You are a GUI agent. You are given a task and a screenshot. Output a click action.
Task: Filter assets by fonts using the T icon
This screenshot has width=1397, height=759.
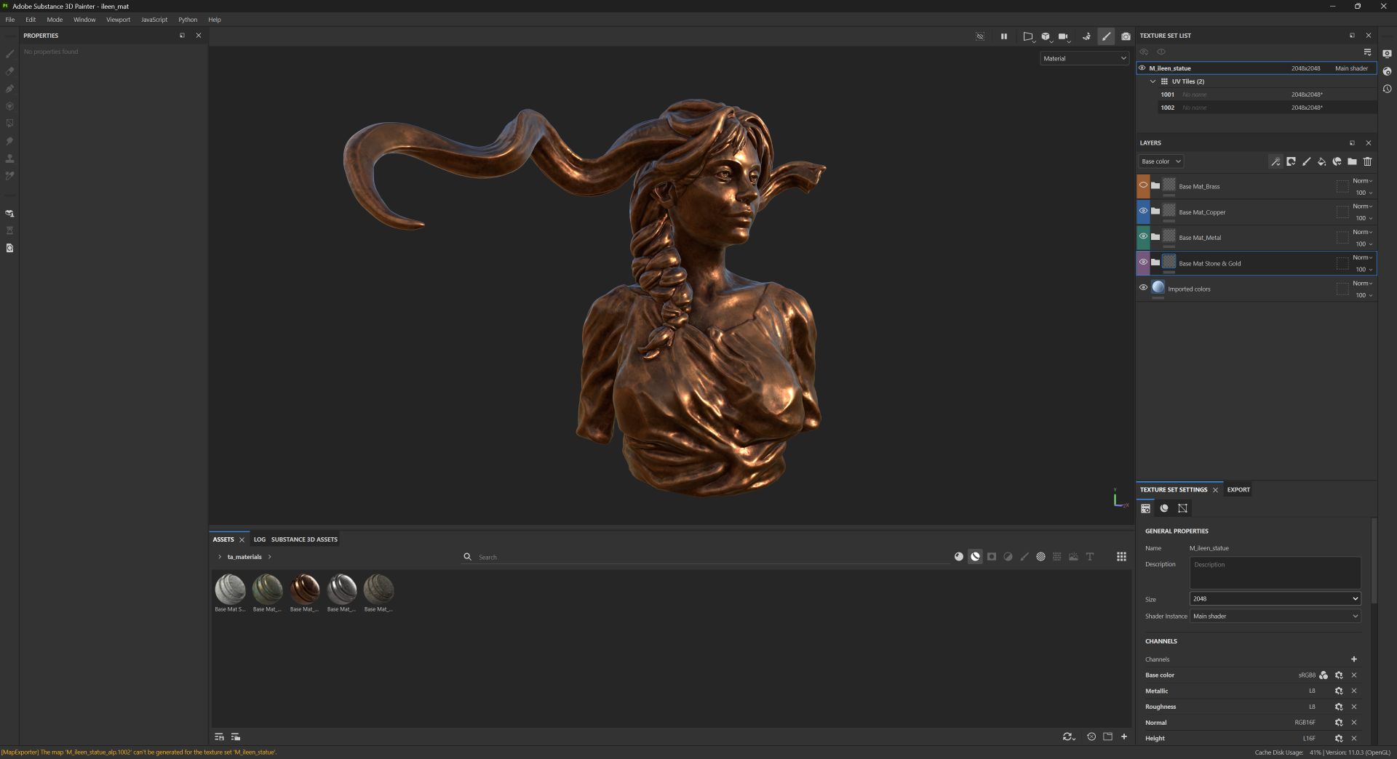[x=1090, y=557]
